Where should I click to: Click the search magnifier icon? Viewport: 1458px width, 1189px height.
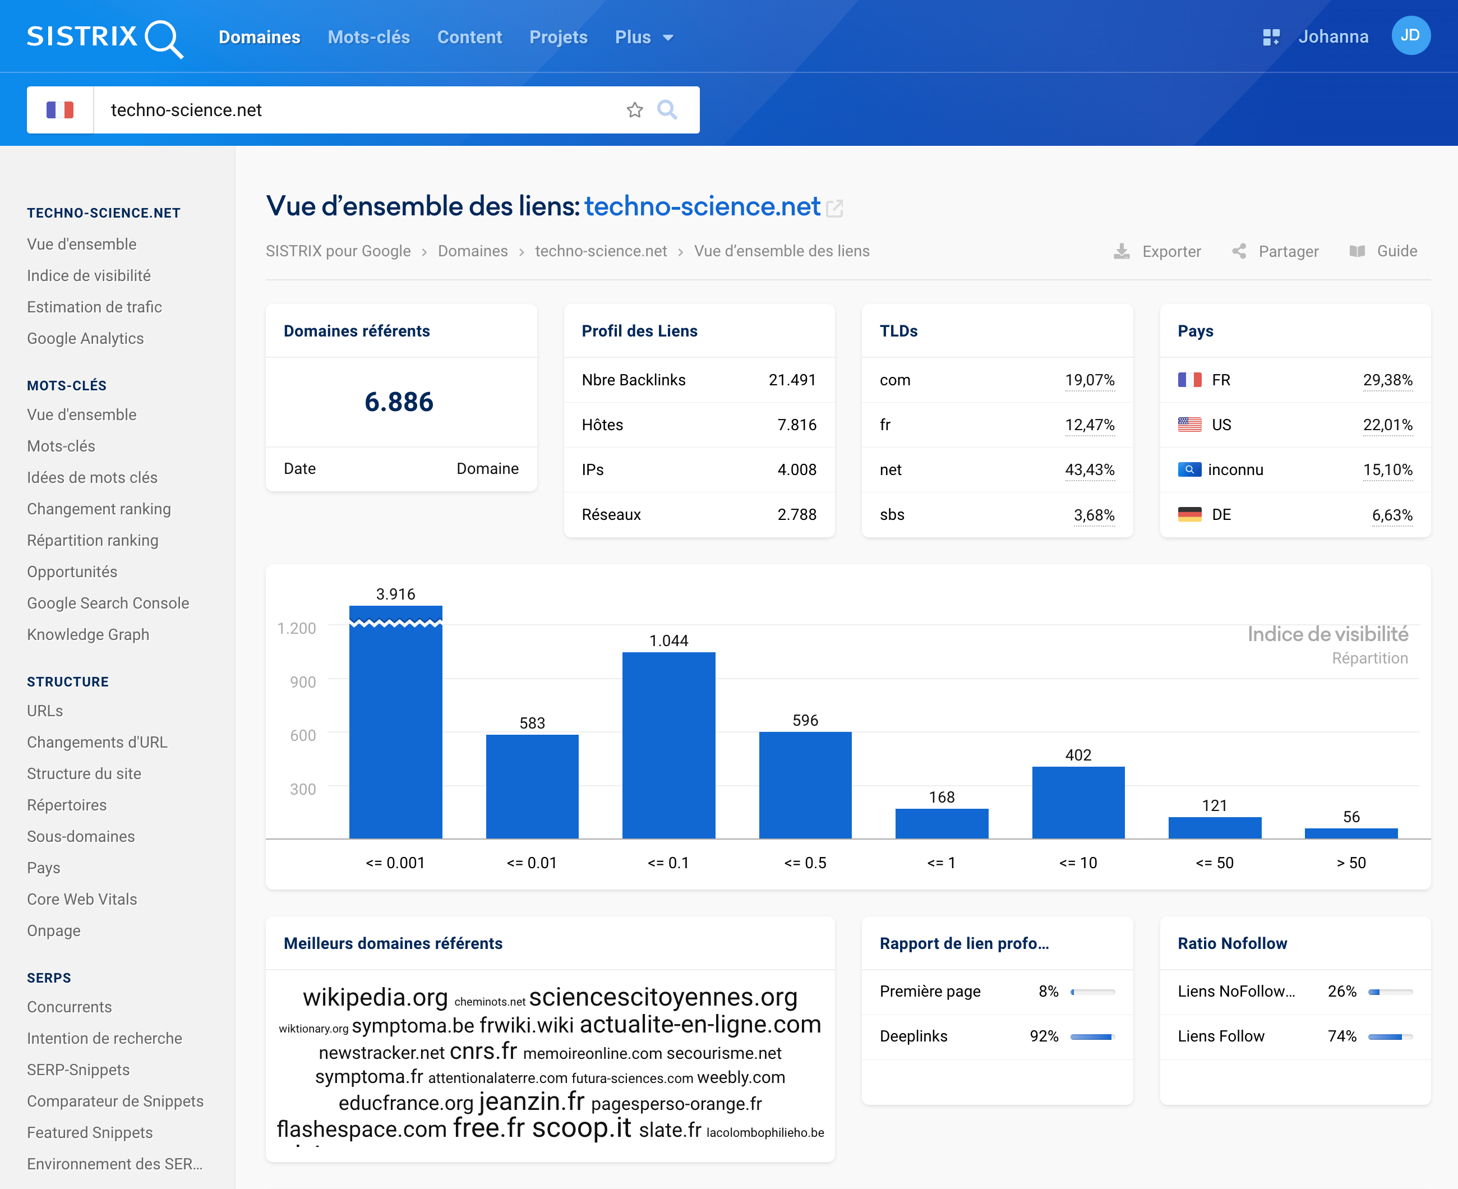[x=667, y=109]
